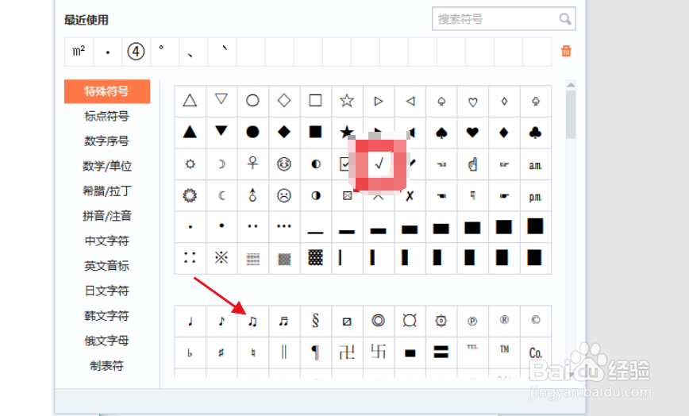Insert the reference mark ※ symbol
Screen dimensions: 689x416
point(221,258)
